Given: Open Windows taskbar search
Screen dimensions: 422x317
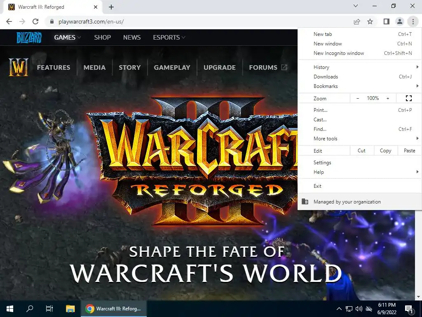Looking at the screenshot, I should coord(30,309).
